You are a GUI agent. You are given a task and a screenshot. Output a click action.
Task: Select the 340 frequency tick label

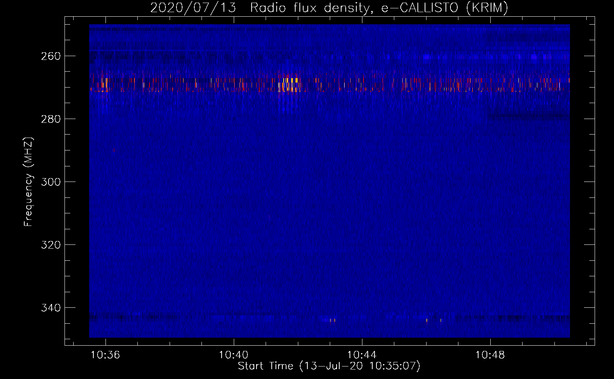51,308
